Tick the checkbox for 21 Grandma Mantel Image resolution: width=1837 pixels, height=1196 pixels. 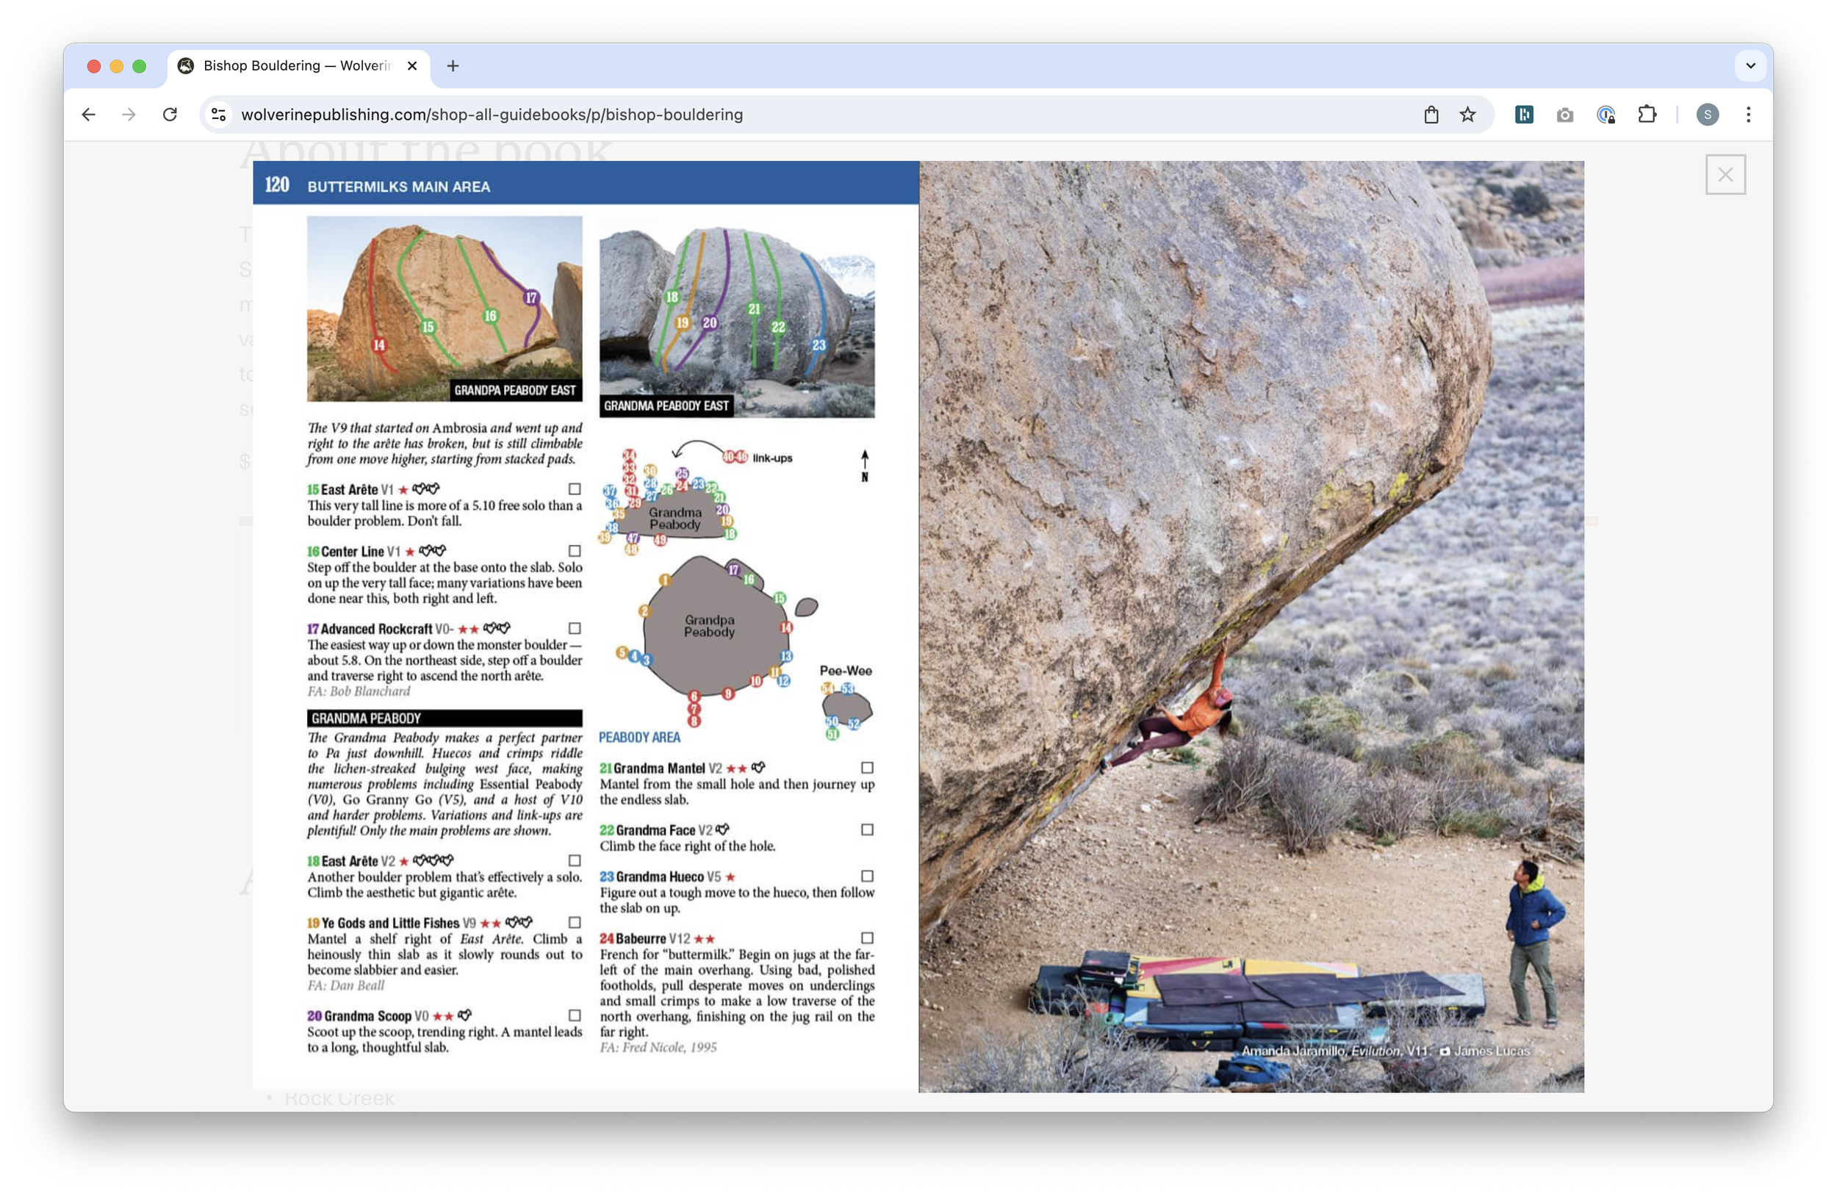click(867, 768)
